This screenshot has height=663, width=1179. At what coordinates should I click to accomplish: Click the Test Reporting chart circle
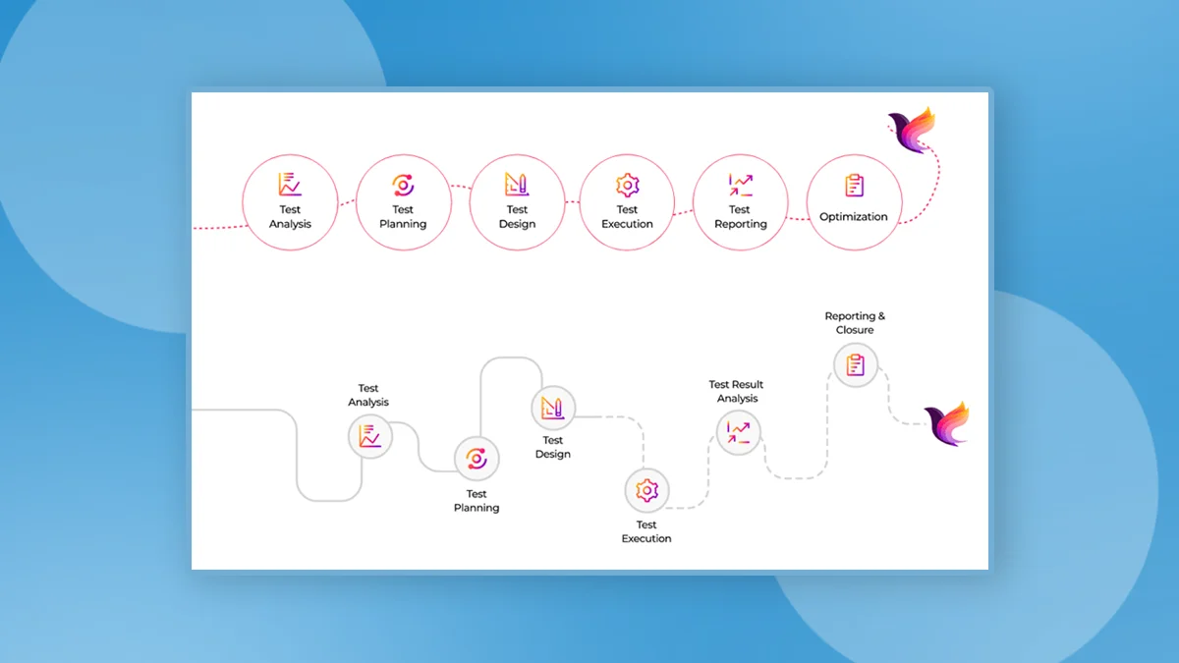[740, 202]
